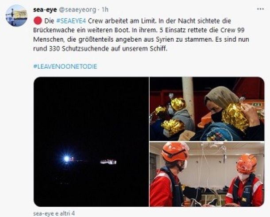The height and width of the screenshot is (217, 270).
Task: Click the right crew member's face mask
Action: pos(243,176)
